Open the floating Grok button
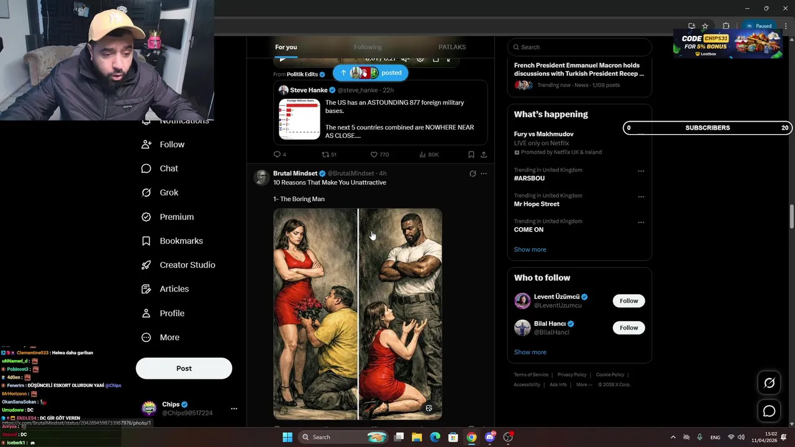795x447 pixels. click(769, 383)
